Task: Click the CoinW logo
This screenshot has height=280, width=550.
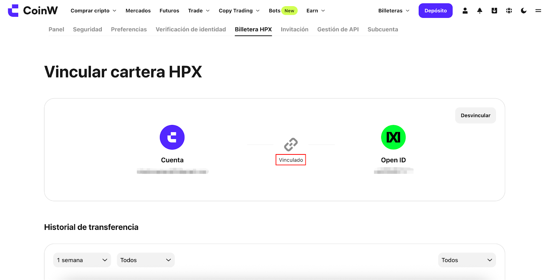Action: point(33,11)
